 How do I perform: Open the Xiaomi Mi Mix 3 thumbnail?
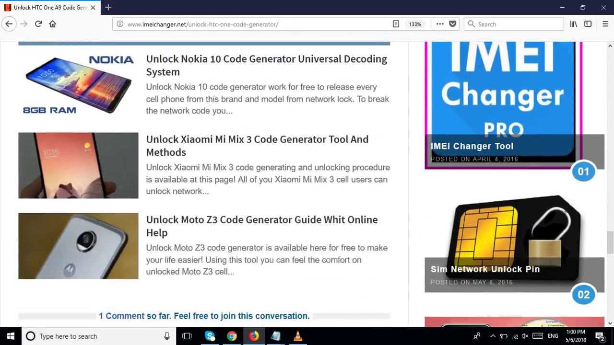point(78,165)
